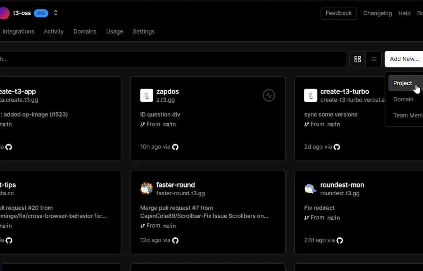Click the GitHub icon in the -tips card
The image size is (423, 271).
[x=9, y=240]
